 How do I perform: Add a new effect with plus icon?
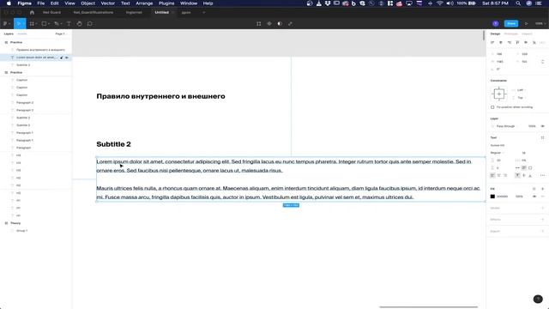[543, 220]
